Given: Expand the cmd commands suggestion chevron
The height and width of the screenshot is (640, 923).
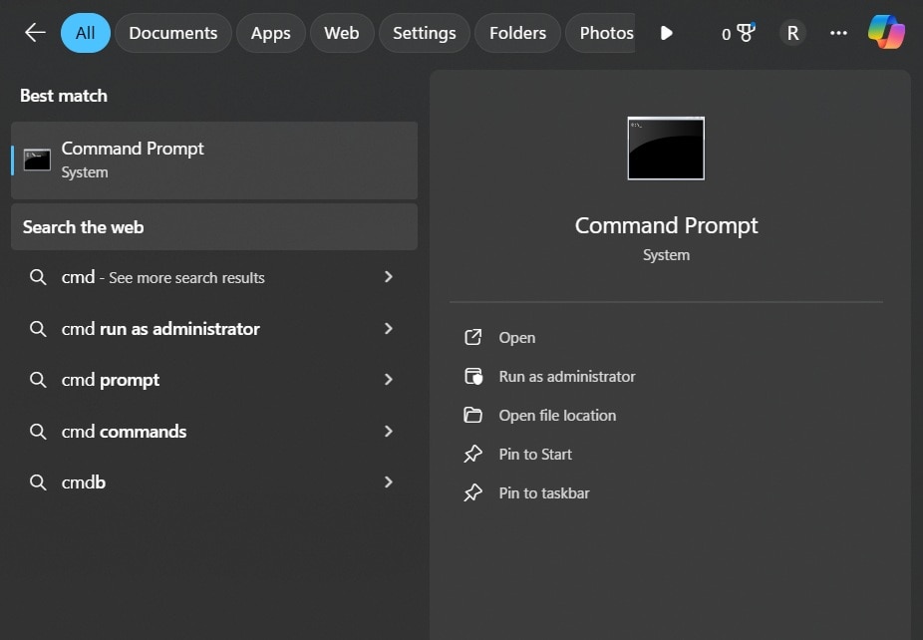Looking at the screenshot, I should click(389, 431).
